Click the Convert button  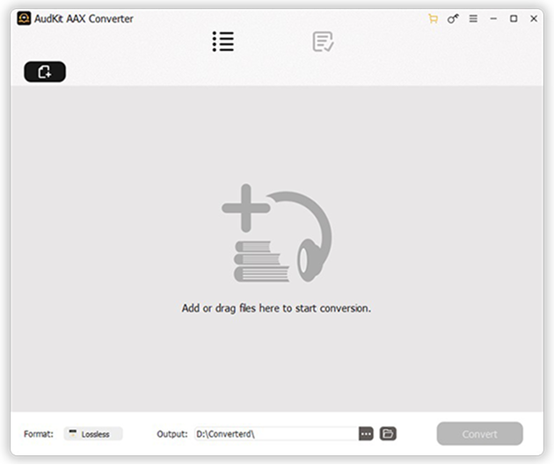(x=480, y=433)
